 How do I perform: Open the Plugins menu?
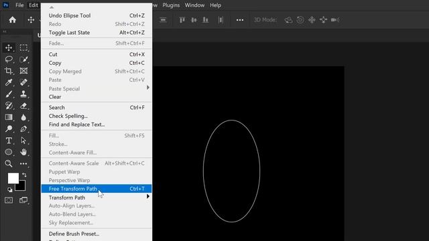171,5
